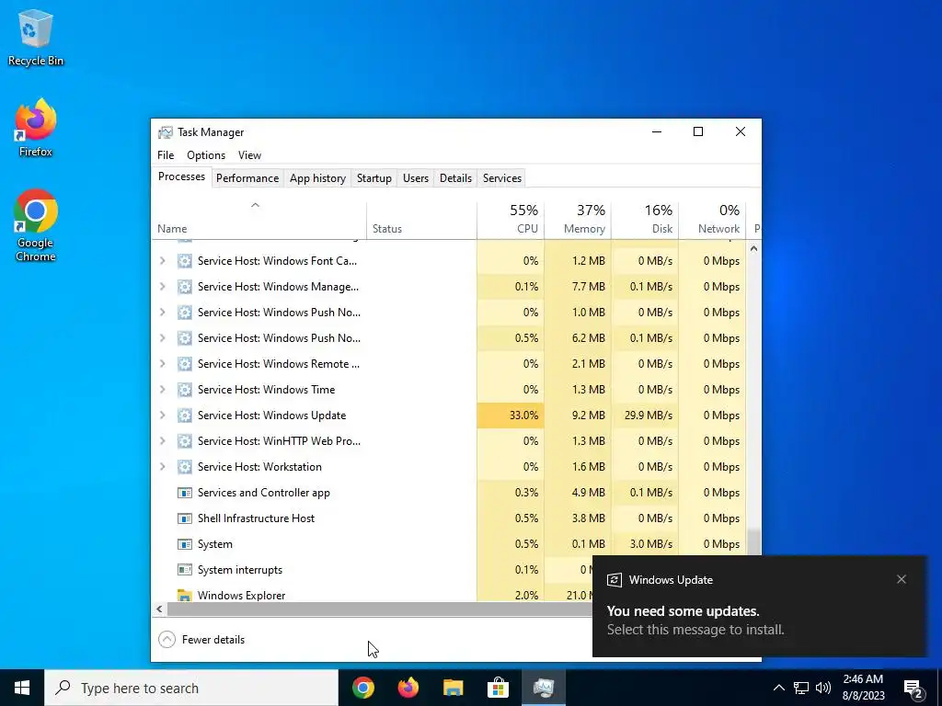Open the Firefox desktop shortcut
Image resolution: width=942 pixels, height=706 pixels.
coord(36,128)
